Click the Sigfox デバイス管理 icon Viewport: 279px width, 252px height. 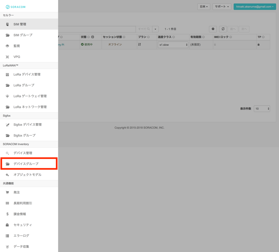[7, 125]
